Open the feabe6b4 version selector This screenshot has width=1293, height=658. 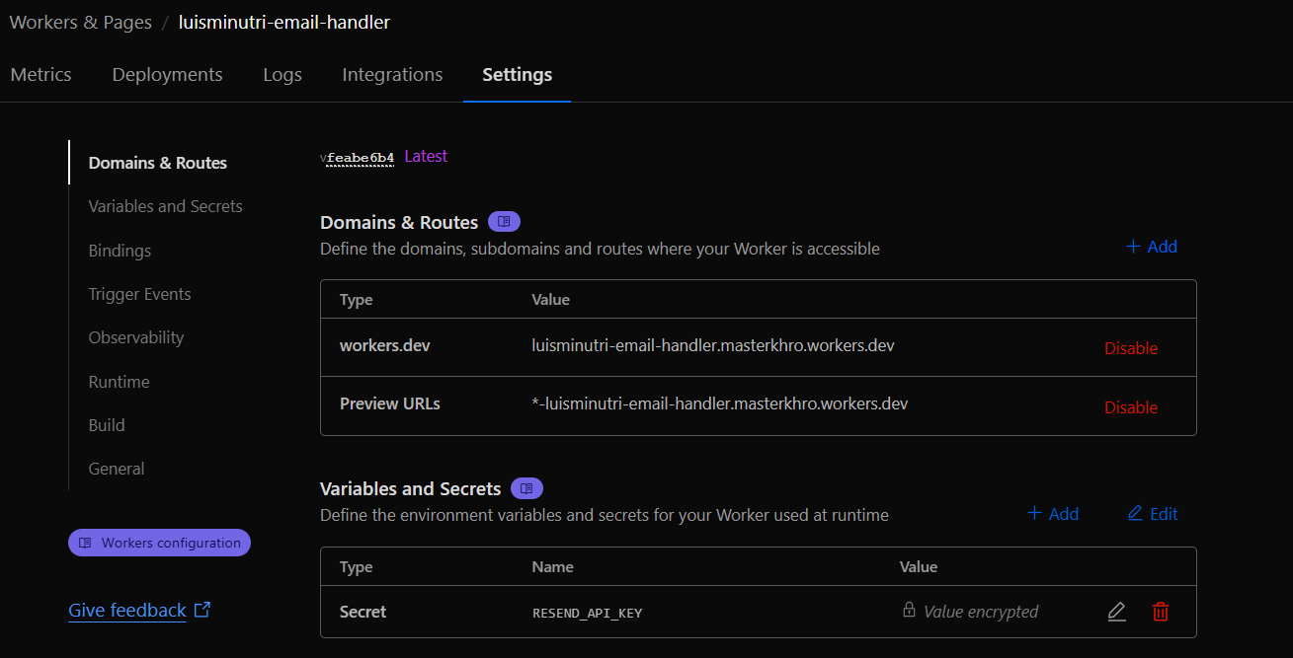[x=358, y=157]
